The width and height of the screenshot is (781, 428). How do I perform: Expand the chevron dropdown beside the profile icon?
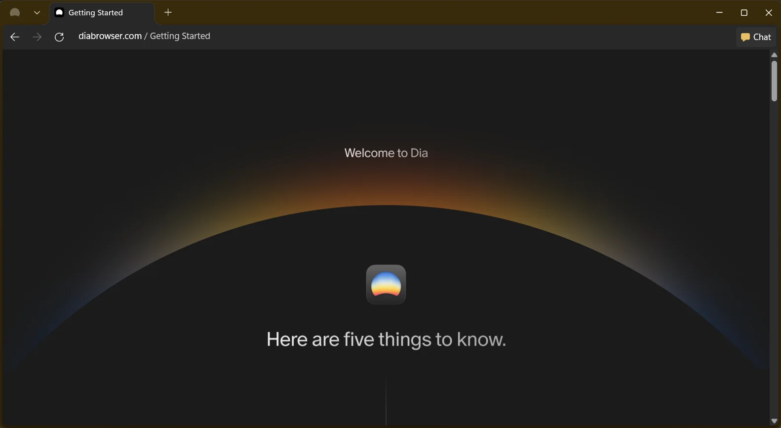pyautogui.click(x=37, y=13)
